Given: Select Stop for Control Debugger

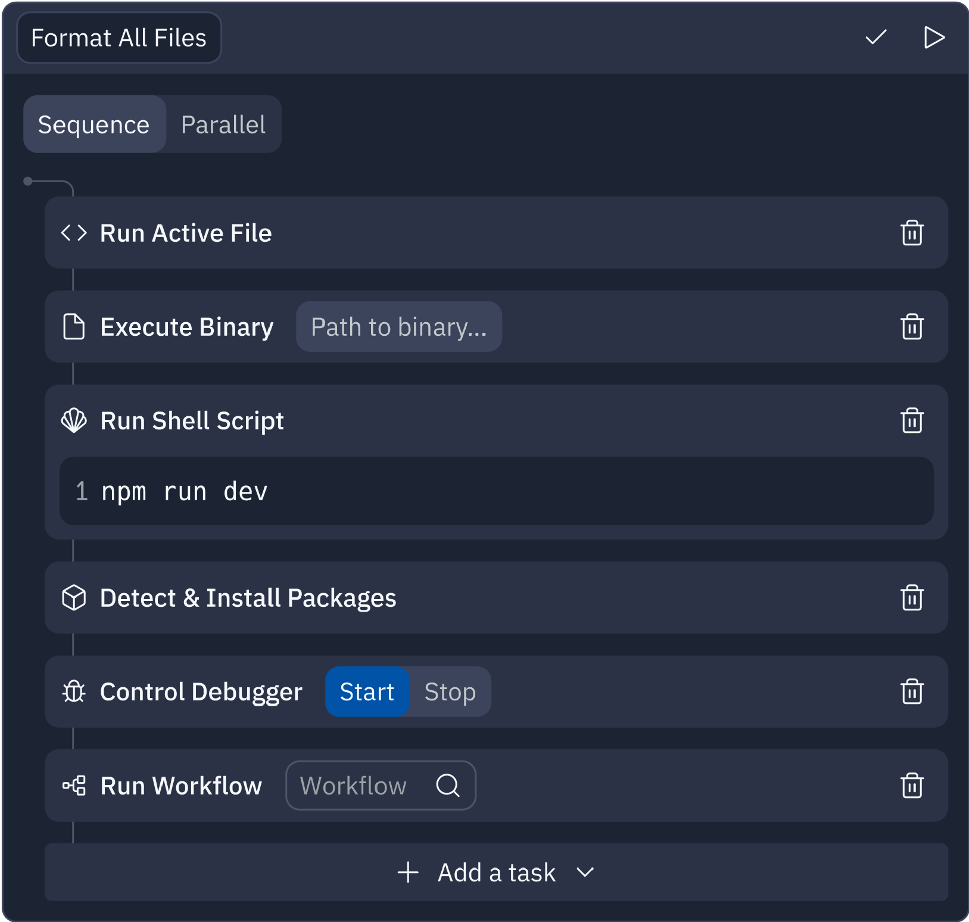Looking at the screenshot, I should click(x=450, y=692).
